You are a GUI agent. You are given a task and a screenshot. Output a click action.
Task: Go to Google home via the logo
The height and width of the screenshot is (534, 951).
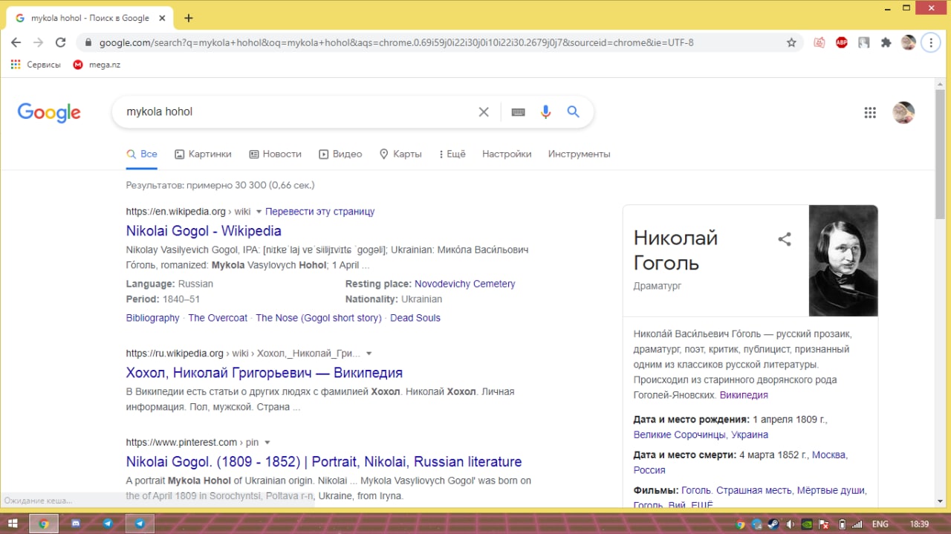click(49, 113)
